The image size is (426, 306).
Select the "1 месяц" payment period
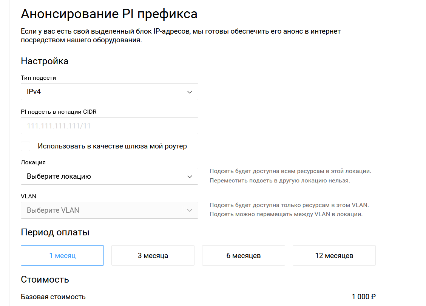point(62,255)
